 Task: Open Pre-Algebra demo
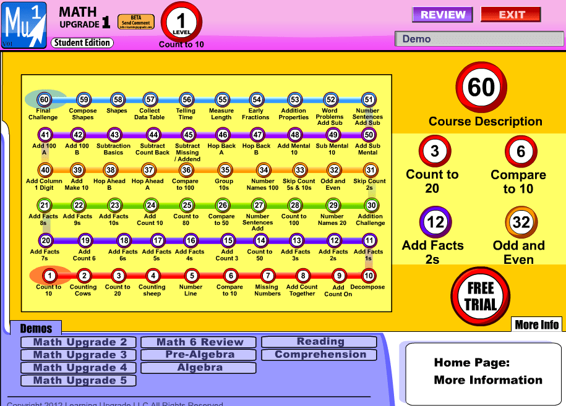(x=199, y=355)
